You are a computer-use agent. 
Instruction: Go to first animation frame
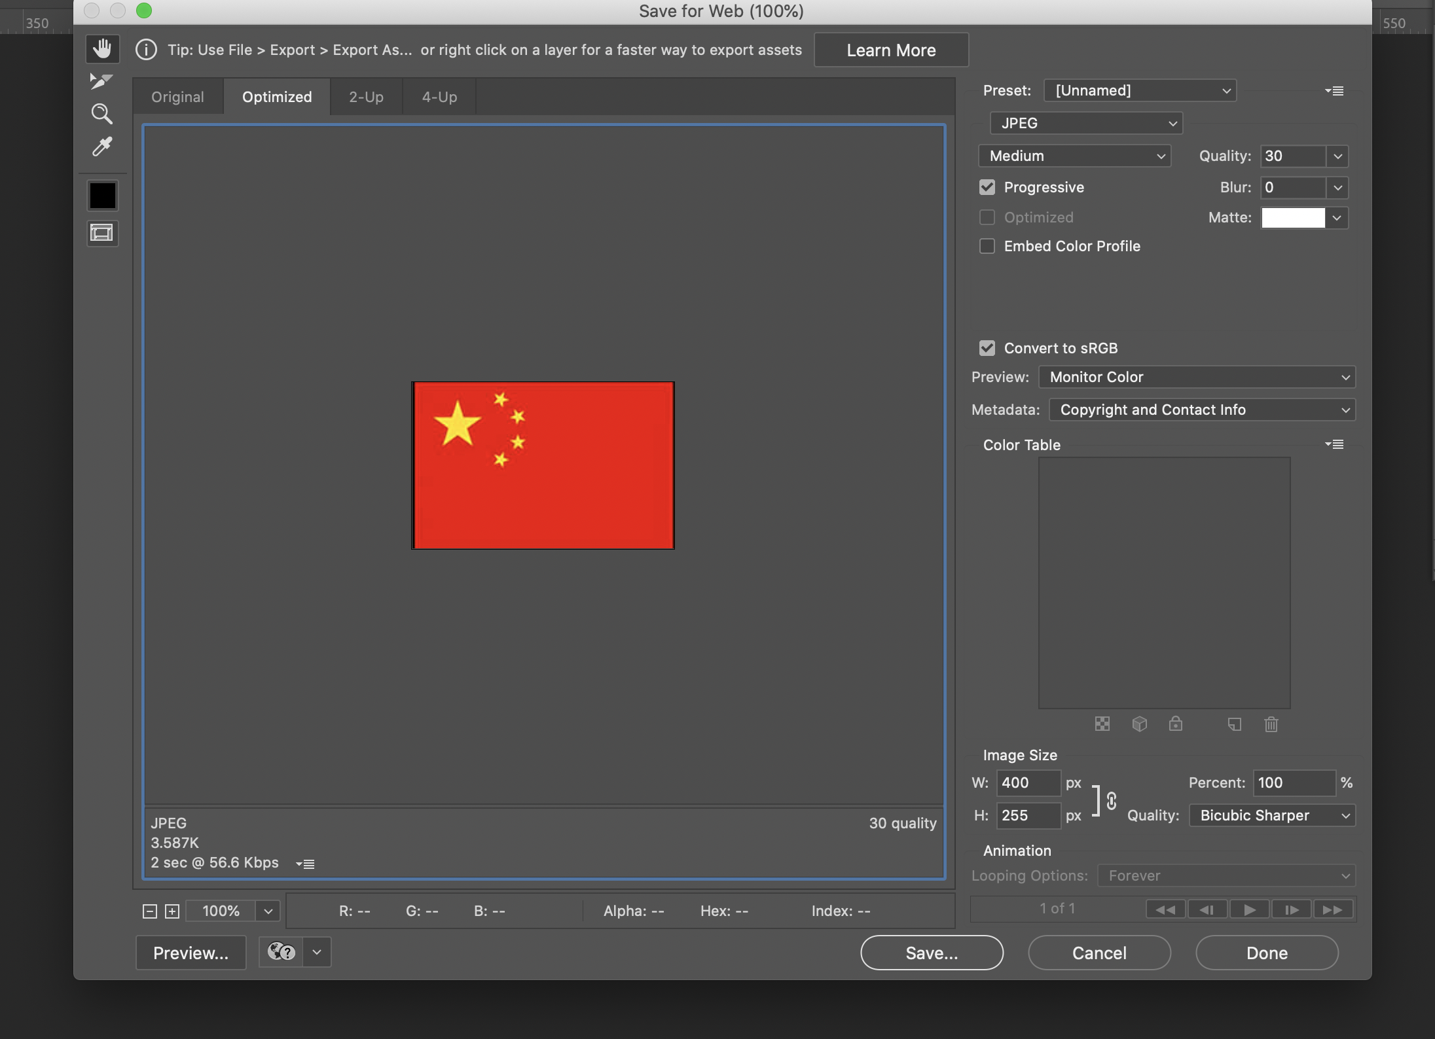(1165, 909)
